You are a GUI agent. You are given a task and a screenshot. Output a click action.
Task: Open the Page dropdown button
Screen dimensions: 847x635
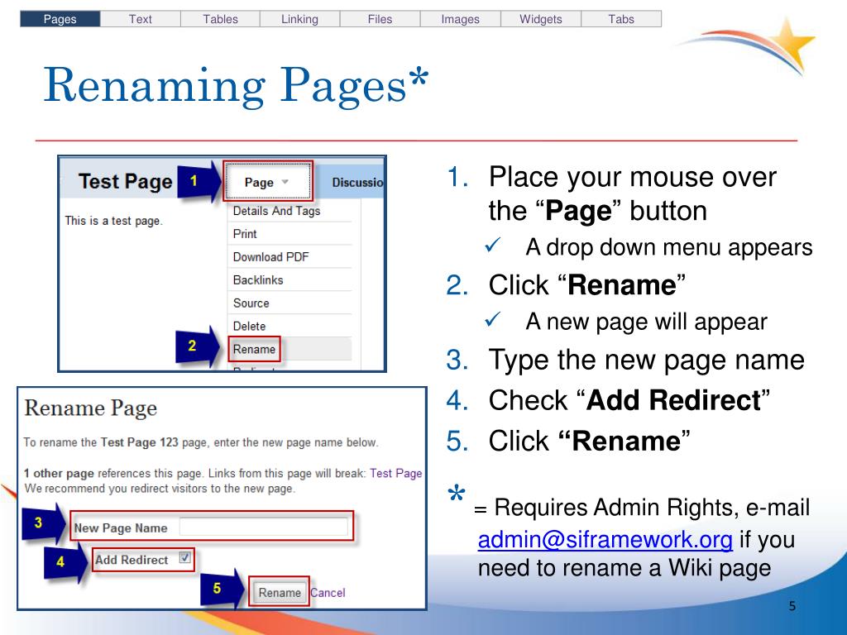(x=267, y=182)
